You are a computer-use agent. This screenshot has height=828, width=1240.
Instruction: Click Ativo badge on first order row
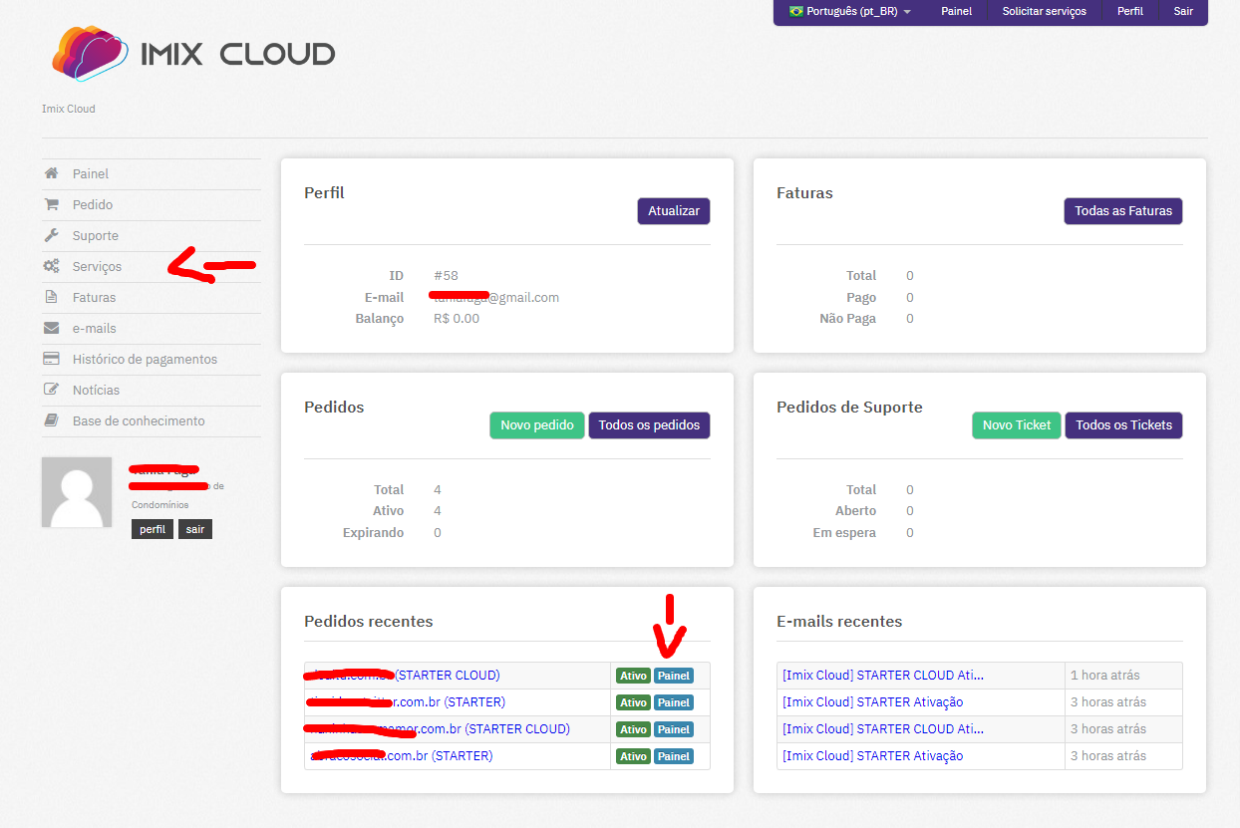(x=633, y=676)
